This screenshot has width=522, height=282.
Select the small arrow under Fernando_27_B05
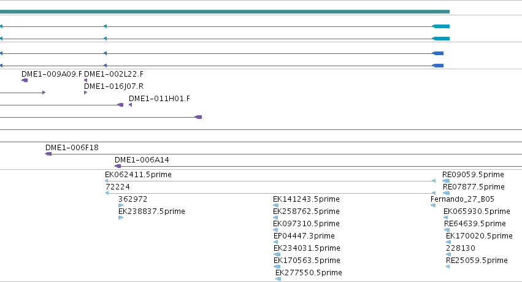pos(433,205)
